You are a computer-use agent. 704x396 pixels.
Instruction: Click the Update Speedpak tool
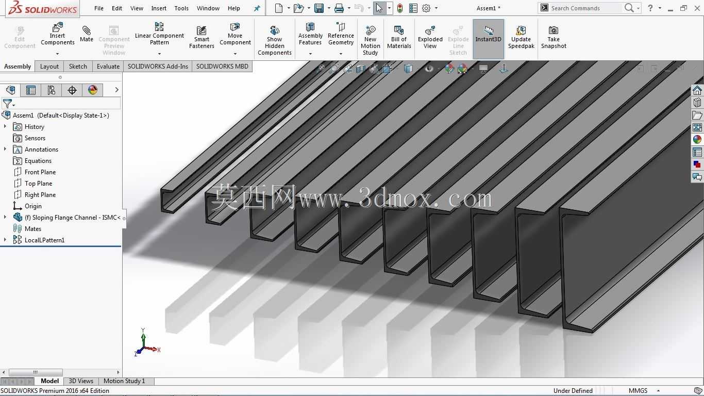521,37
